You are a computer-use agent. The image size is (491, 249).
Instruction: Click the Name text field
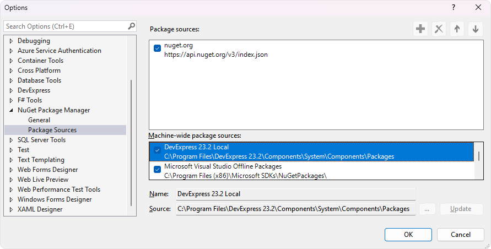pos(296,194)
